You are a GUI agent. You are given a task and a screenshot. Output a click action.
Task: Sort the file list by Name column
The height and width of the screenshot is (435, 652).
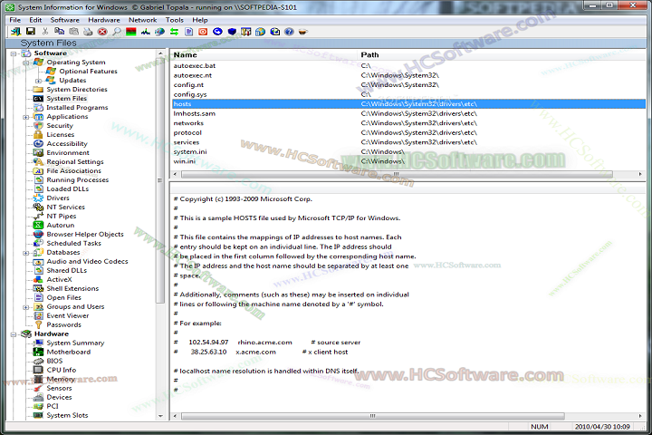[264, 55]
